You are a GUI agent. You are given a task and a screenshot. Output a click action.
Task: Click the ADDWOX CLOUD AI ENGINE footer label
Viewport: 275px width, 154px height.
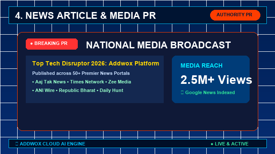point(52,144)
